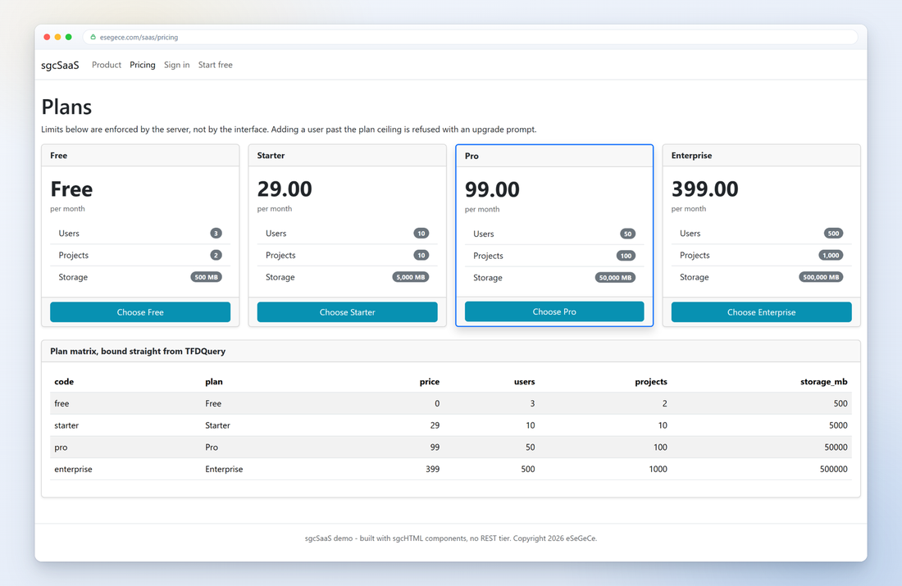
Task: Click projects value 1000 in table
Action: click(x=658, y=470)
